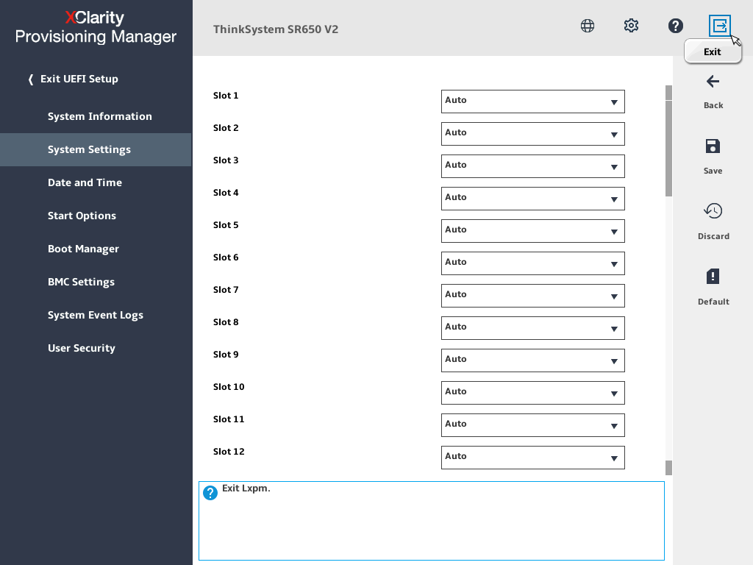Expand the Slot 9 dropdown
The height and width of the screenshot is (565, 753).
click(532, 360)
